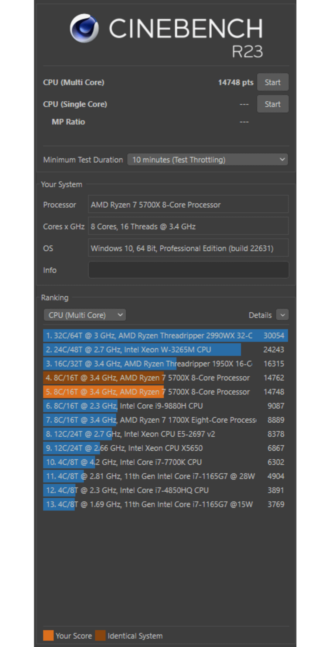
Task: Select the Threadripper 1950X ranking row
Action: 166,364
